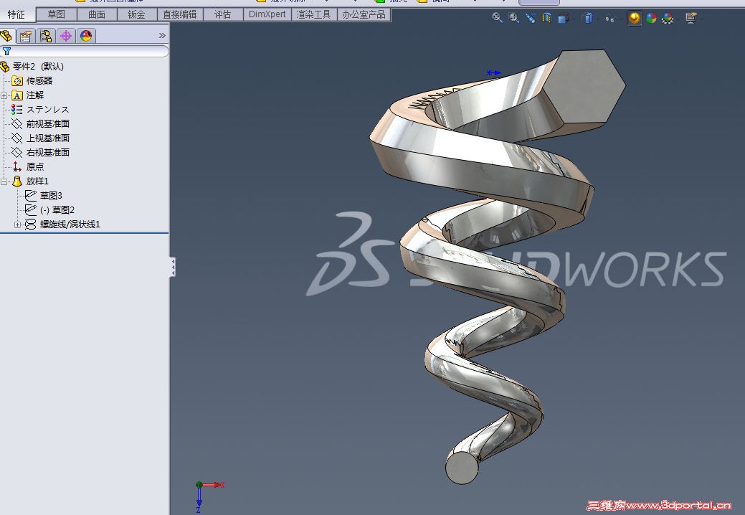Click the Zoom to Fit icon
Screen dimensions: 745x515
click(497, 18)
